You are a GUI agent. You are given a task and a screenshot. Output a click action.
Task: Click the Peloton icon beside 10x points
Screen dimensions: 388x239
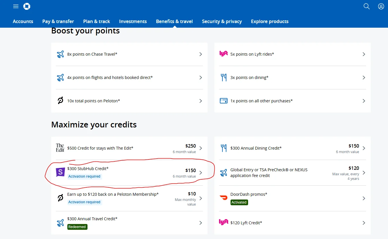click(x=60, y=101)
